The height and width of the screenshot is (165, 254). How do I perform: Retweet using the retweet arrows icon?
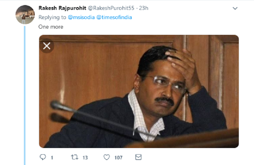coord(74,157)
